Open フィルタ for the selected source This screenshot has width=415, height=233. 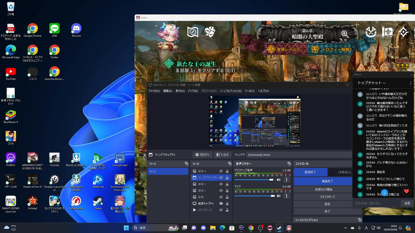pyautogui.click(x=222, y=155)
